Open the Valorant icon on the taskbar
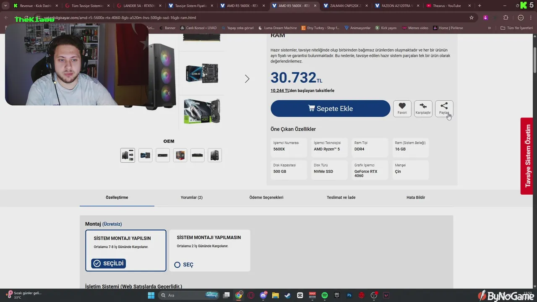Viewport: 537px width, 302px height. [386, 295]
